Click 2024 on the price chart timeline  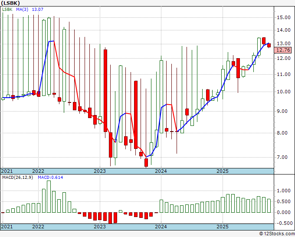click(161, 171)
